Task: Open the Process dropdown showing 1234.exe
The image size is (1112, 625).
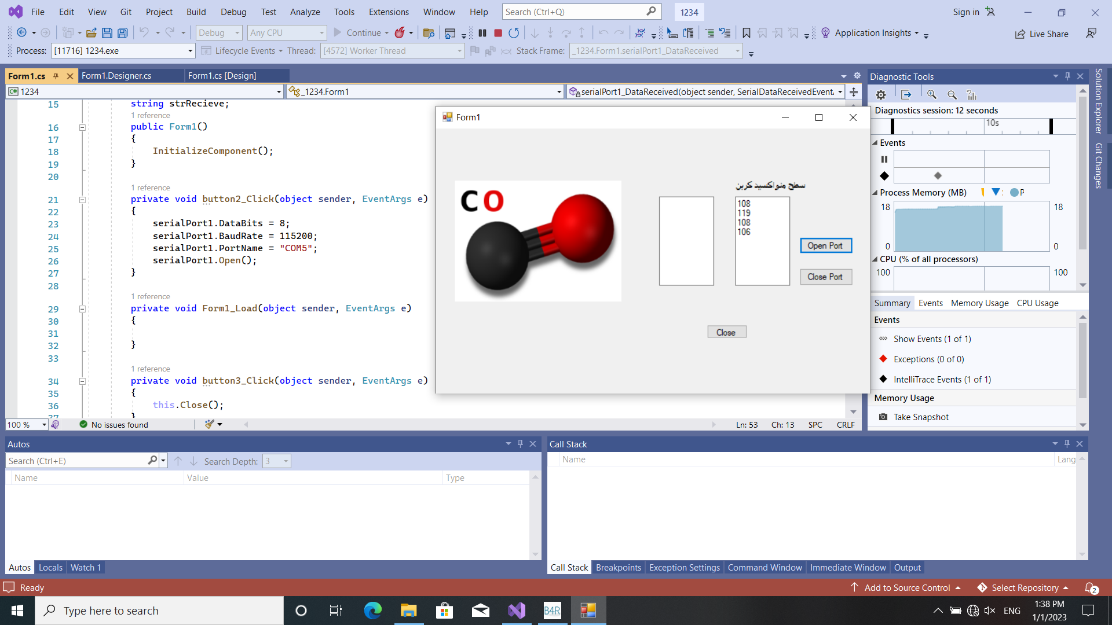Action: point(189,50)
